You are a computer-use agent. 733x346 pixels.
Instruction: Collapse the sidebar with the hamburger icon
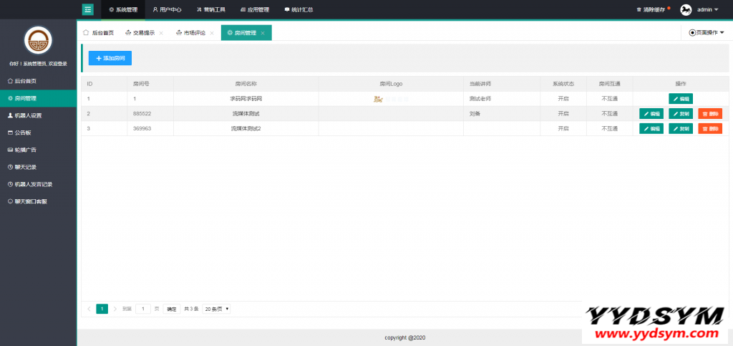coord(88,9)
